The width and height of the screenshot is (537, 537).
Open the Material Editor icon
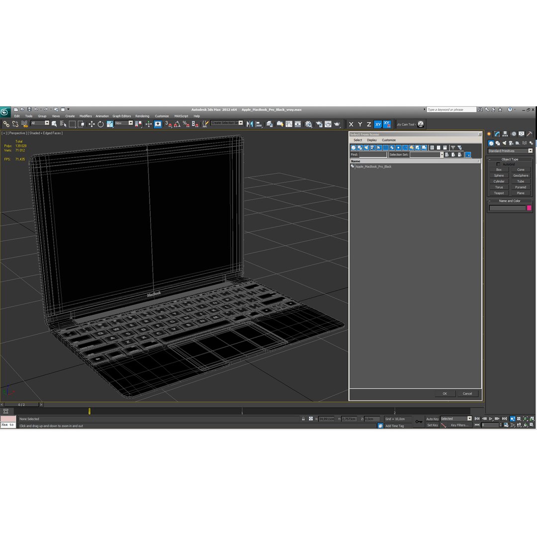click(309, 124)
